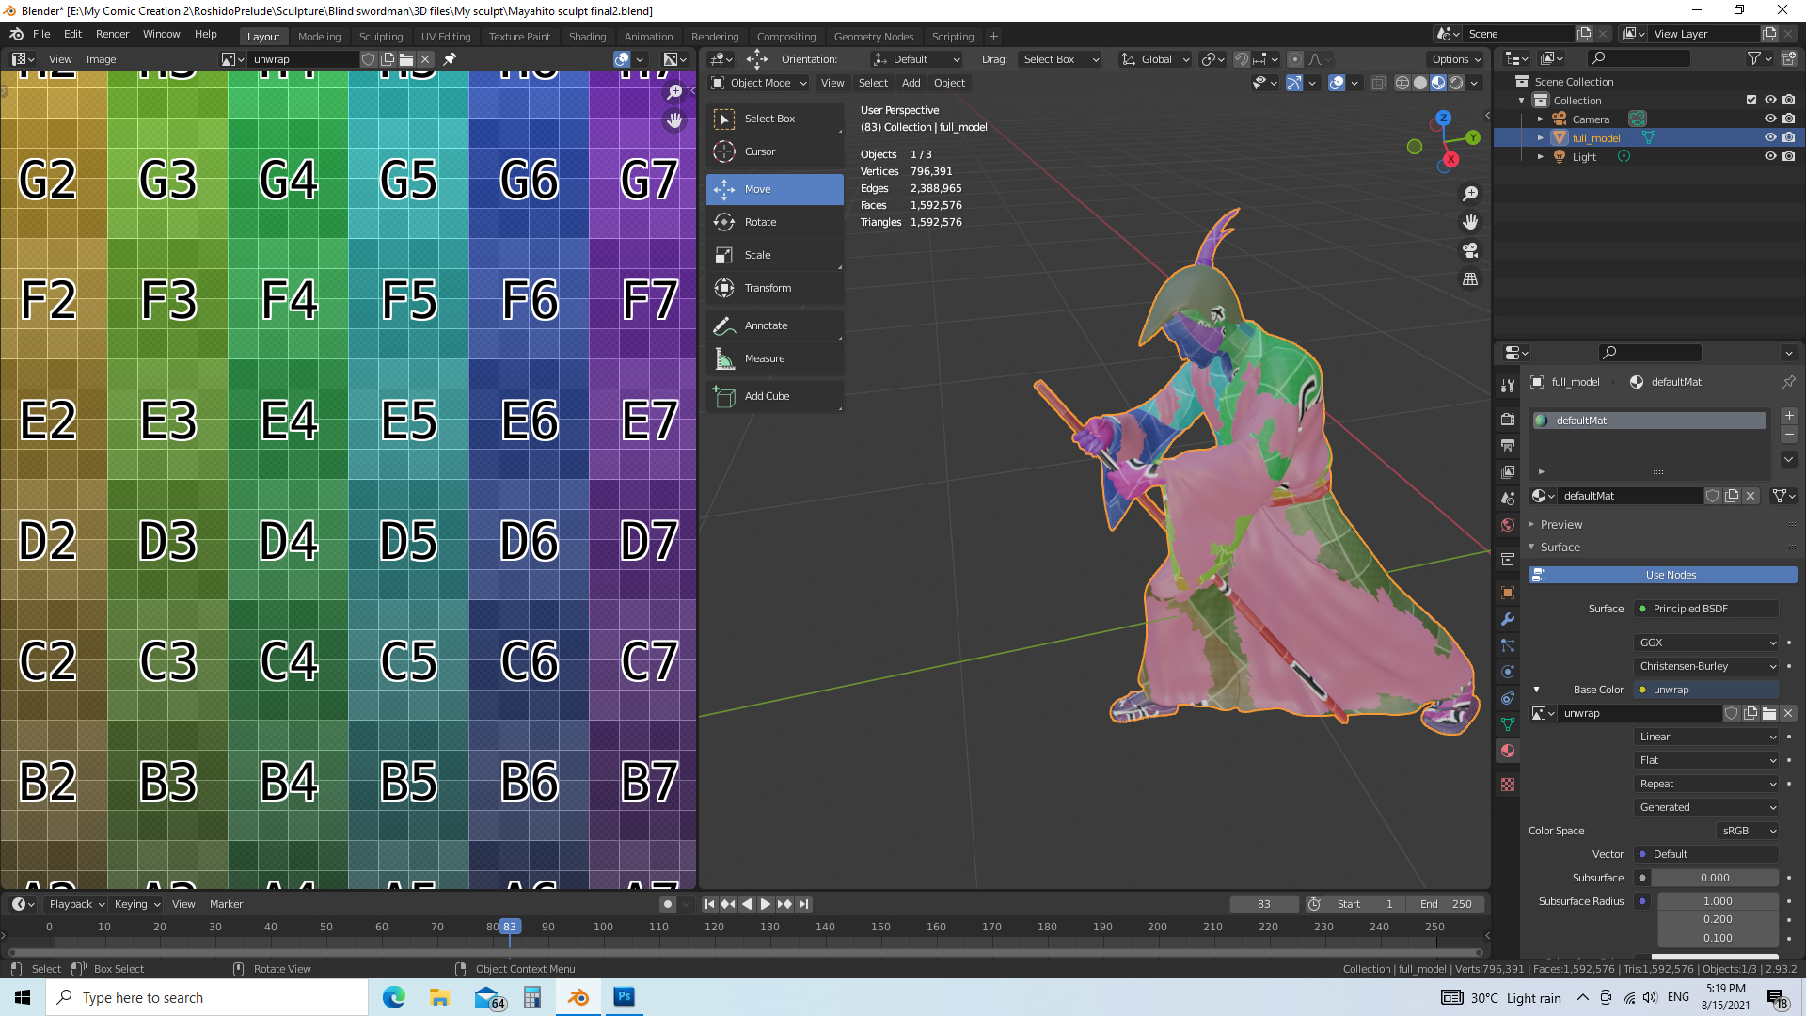Select the Cursor tool
Image resolution: width=1806 pixels, height=1016 pixels.
[774, 151]
